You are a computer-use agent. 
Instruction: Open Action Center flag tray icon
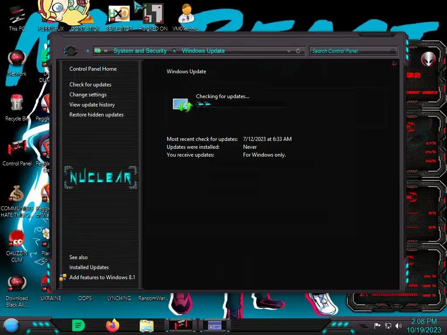coord(377,325)
